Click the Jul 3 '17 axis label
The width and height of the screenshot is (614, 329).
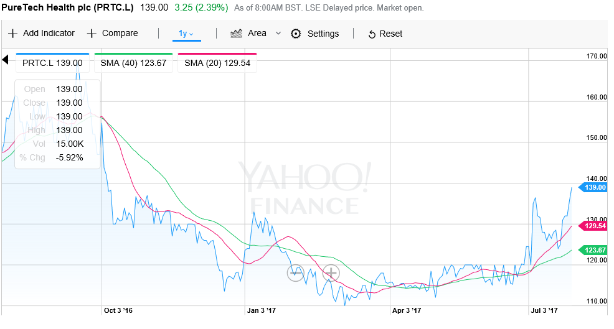click(544, 310)
